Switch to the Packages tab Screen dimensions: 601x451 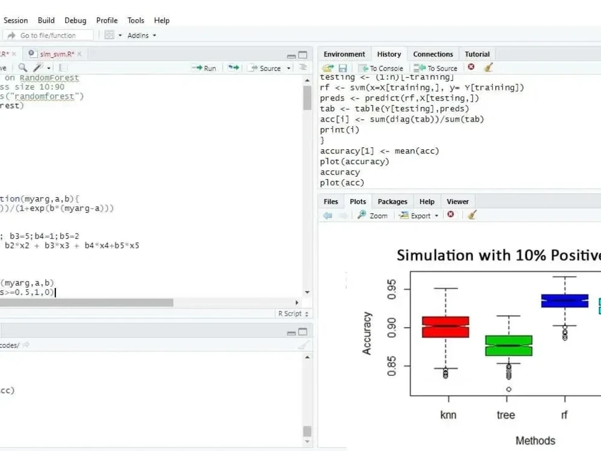tap(392, 201)
